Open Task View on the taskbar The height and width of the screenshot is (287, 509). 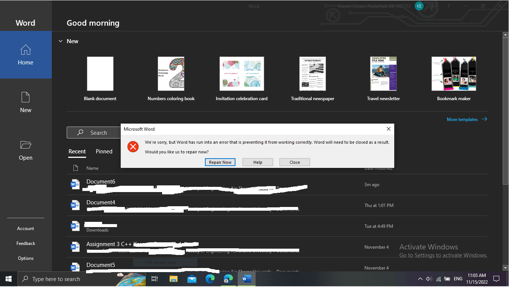point(155,279)
